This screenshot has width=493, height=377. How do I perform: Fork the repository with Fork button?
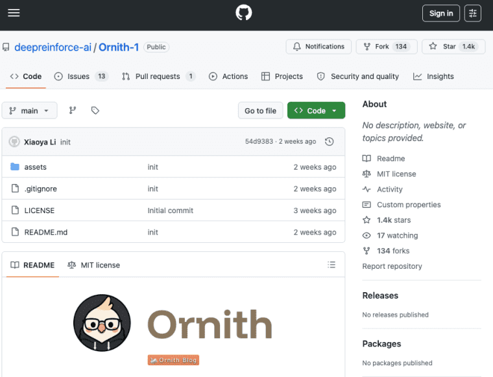coord(387,47)
